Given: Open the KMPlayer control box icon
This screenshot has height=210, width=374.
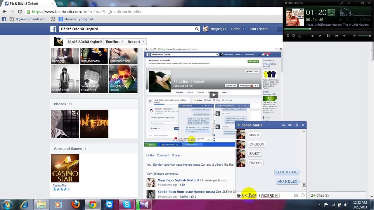Looking at the screenshot, I should click(x=299, y=36).
